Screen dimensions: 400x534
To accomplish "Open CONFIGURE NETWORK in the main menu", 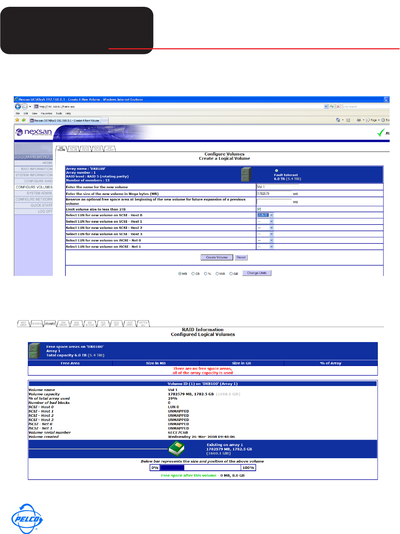I will pyautogui.click(x=34, y=199).
